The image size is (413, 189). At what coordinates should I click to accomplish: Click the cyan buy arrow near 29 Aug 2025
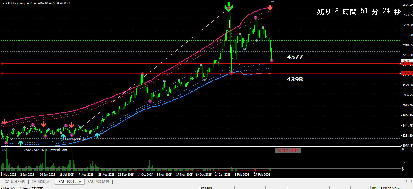pos(97,135)
